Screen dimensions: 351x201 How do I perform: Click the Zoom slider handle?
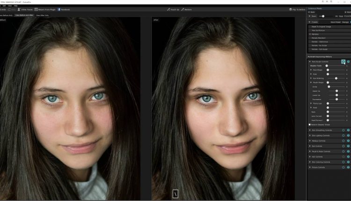pyautogui.click(x=323, y=16)
